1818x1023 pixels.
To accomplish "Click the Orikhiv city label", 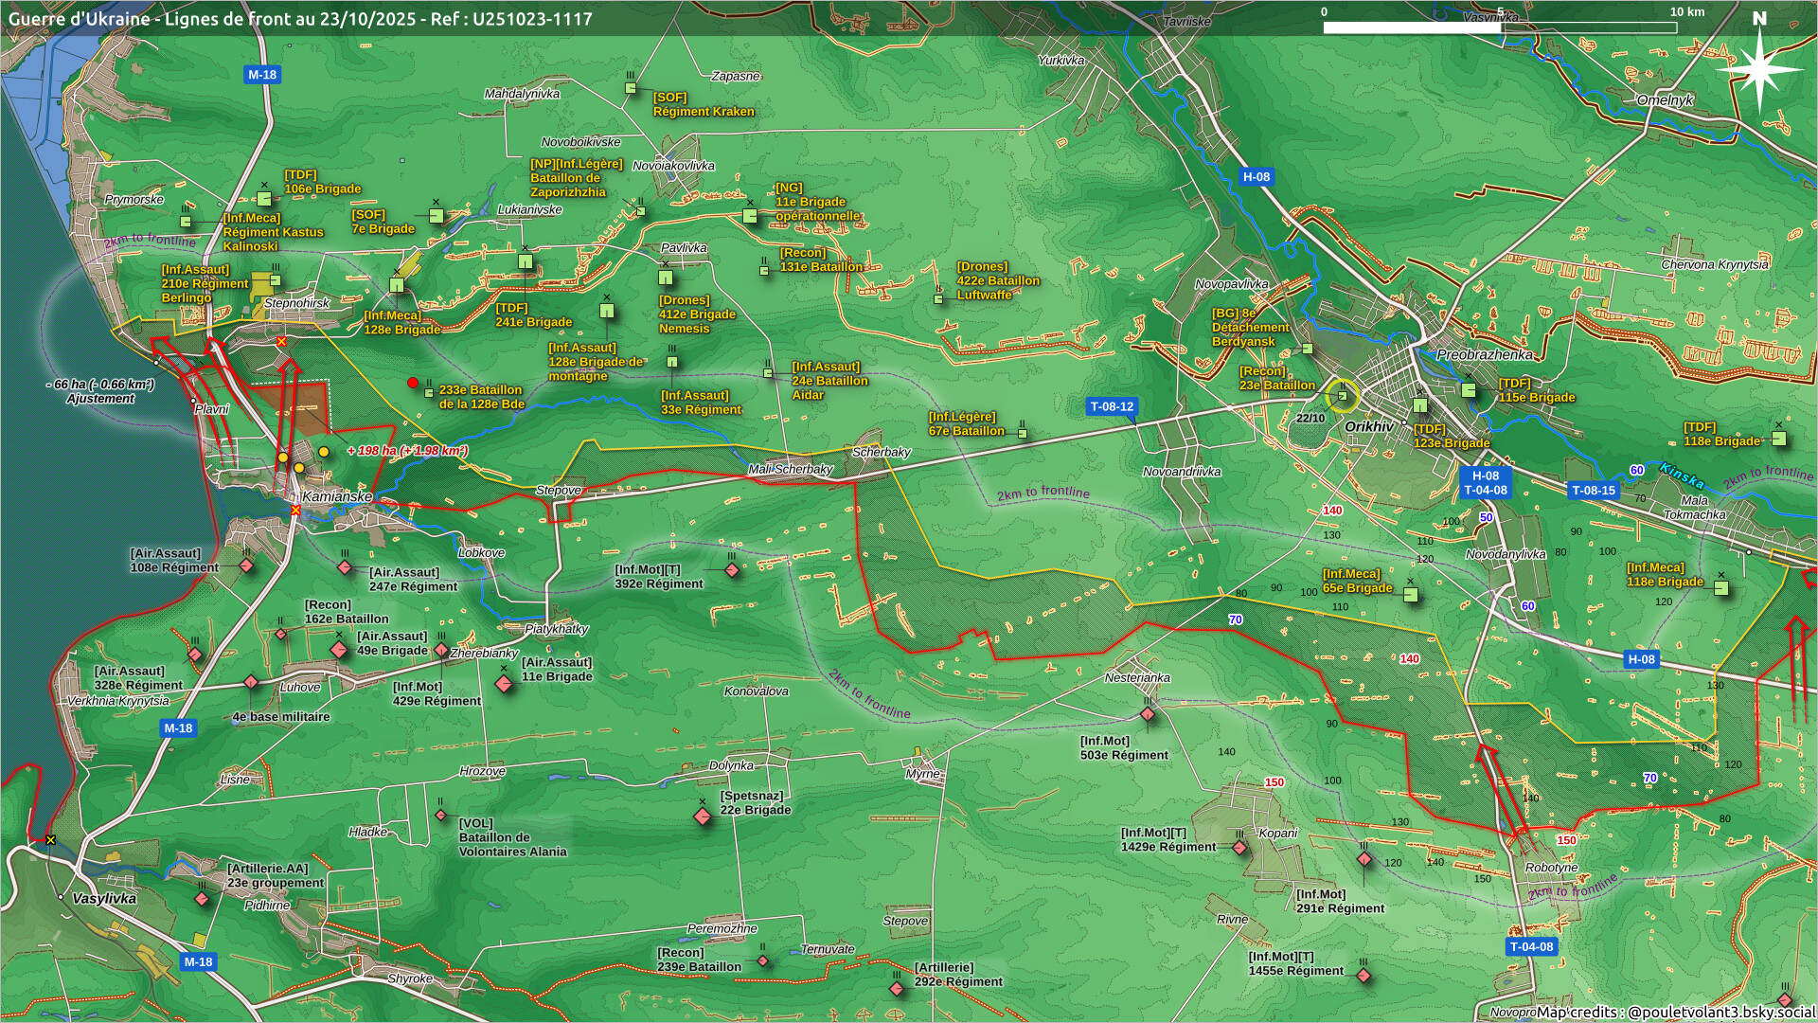I will (x=1369, y=427).
